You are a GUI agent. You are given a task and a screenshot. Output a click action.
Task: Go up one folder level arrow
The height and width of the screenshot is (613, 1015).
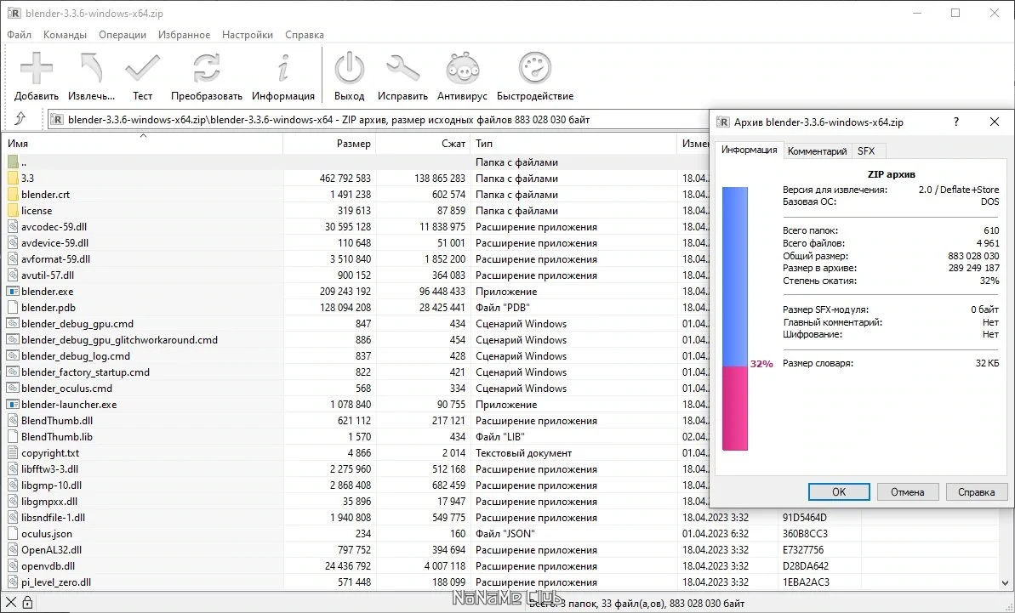20,119
